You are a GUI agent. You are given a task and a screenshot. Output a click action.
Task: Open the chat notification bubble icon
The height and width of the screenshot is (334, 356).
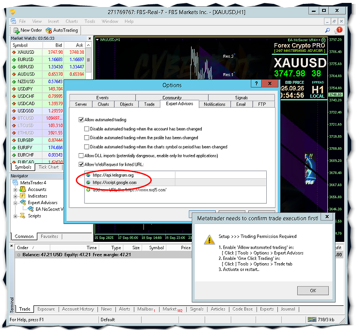click(338, 30)
